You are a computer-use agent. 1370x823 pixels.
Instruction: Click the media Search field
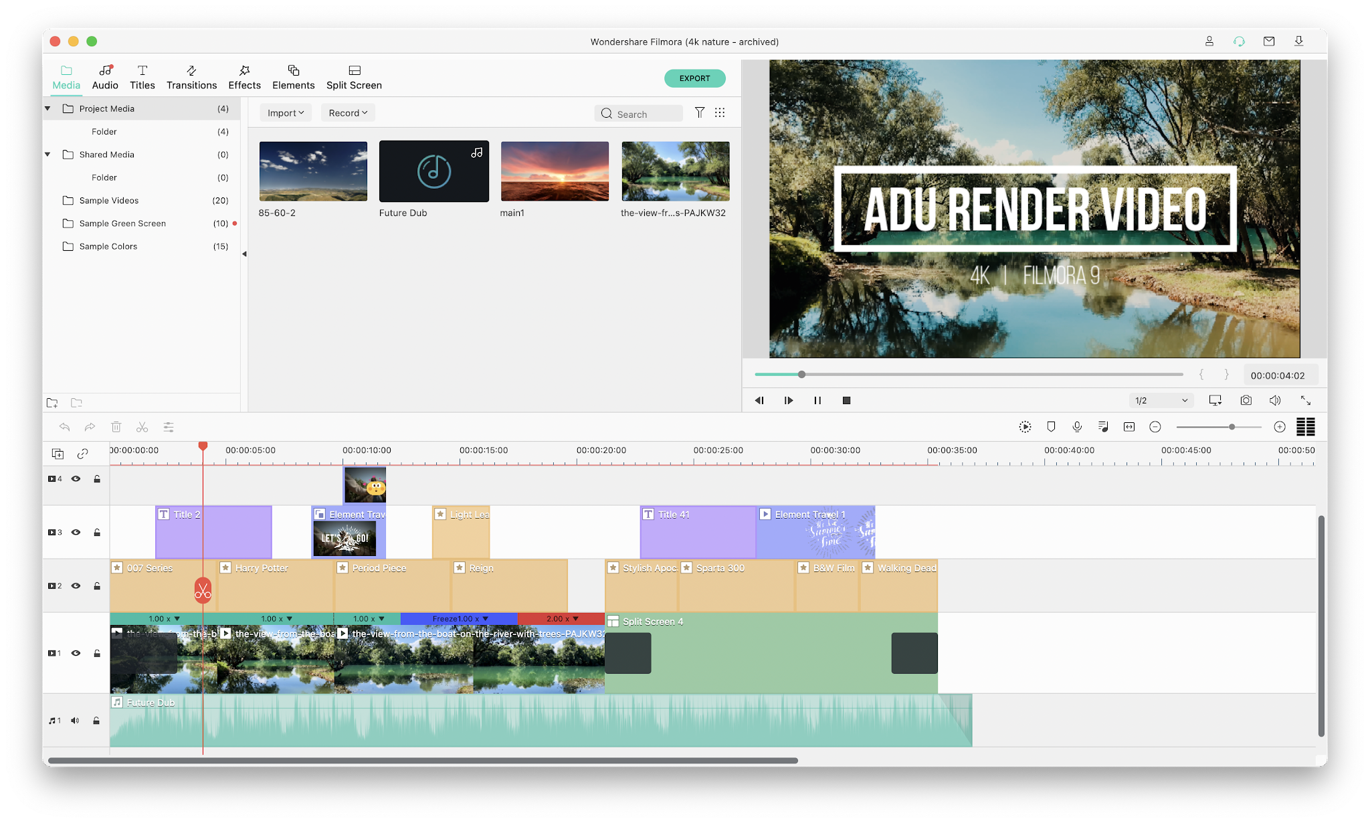click(639, 114)
